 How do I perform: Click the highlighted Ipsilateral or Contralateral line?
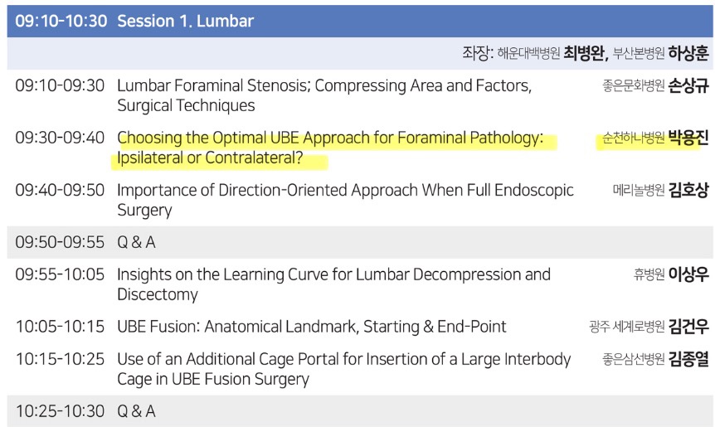[x=210, y=158]
